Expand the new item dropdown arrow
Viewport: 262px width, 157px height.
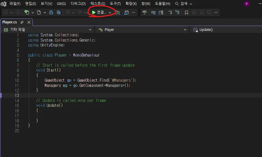pyautogui.click(x=33, y=12)
